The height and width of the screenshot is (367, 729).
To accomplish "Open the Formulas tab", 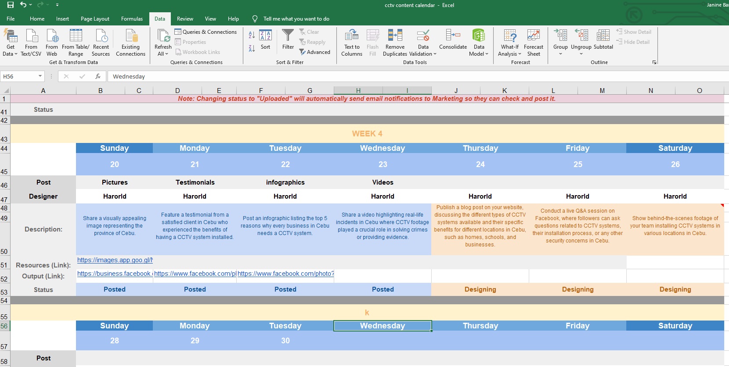I will point(132,19).
